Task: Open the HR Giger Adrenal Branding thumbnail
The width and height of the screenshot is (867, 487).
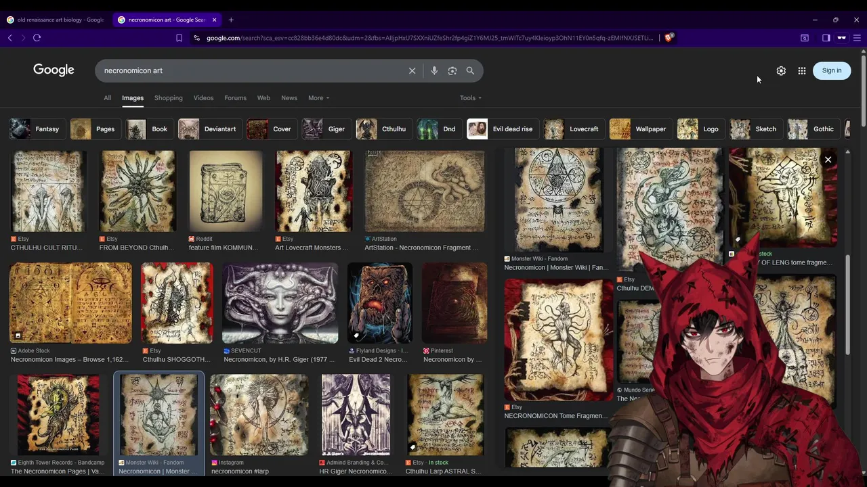Action: pyautogui.click(x=356, y=415)
